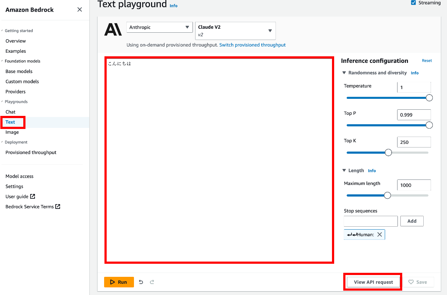
Task: Open Overview in the sidebar
Action: click(16, 41)
